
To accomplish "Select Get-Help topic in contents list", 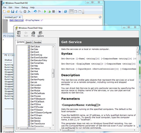I will coord(34,66).
